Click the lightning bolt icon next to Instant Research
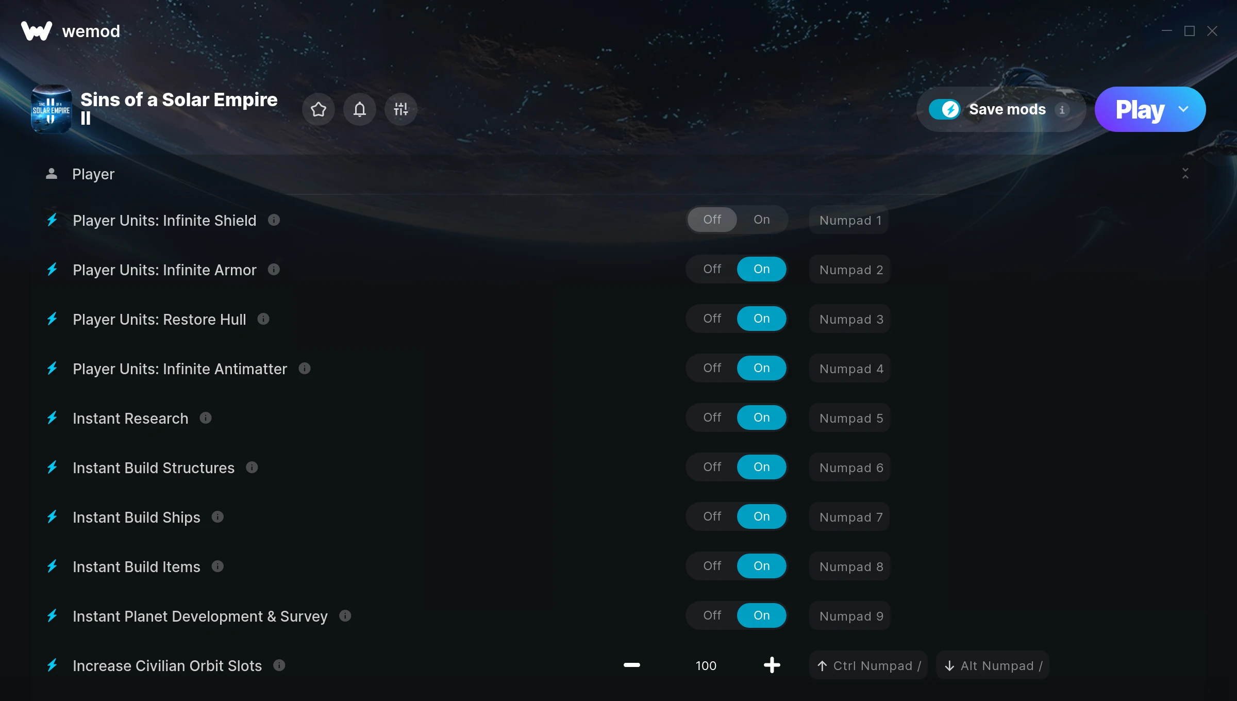Screen dimensions: 1237x701 [x=53, y=417]
